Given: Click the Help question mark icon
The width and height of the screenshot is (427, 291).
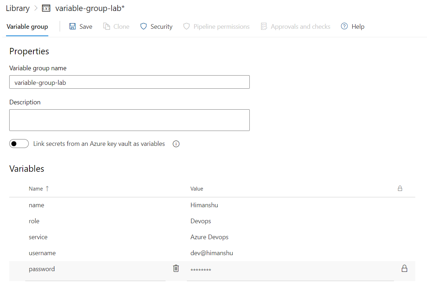Looking at the screenshot, I should click(344, 27).
